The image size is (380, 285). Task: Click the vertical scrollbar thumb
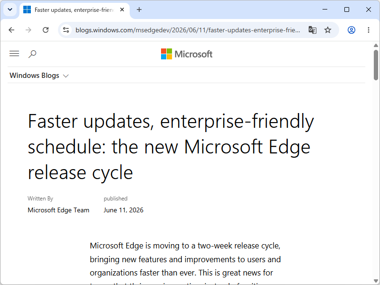click(376, 65)
